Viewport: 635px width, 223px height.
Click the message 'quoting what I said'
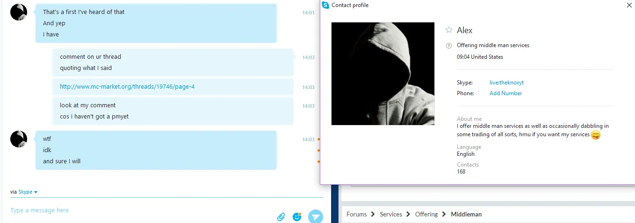pos(86,68)
